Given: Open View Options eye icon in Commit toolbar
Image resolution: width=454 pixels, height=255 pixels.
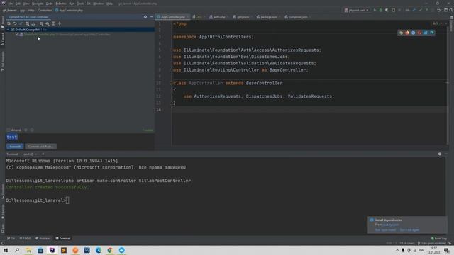Looking at the screenshot, I should (x=48, y=23).
